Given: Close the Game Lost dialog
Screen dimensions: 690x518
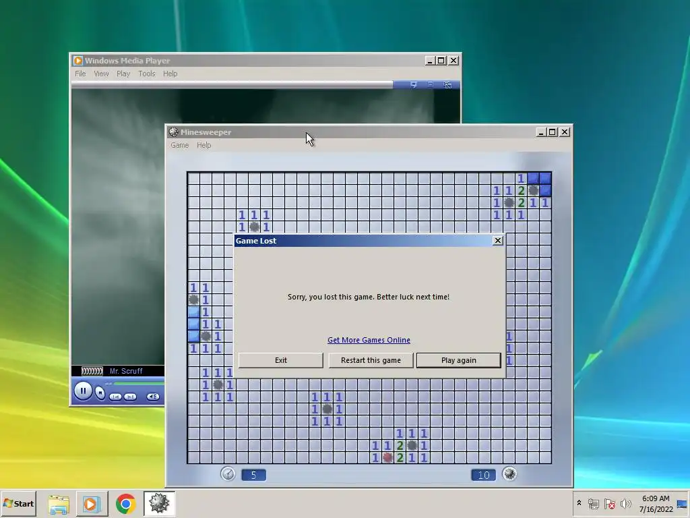Looking at the screenshot, I should (x=498, y=241).
